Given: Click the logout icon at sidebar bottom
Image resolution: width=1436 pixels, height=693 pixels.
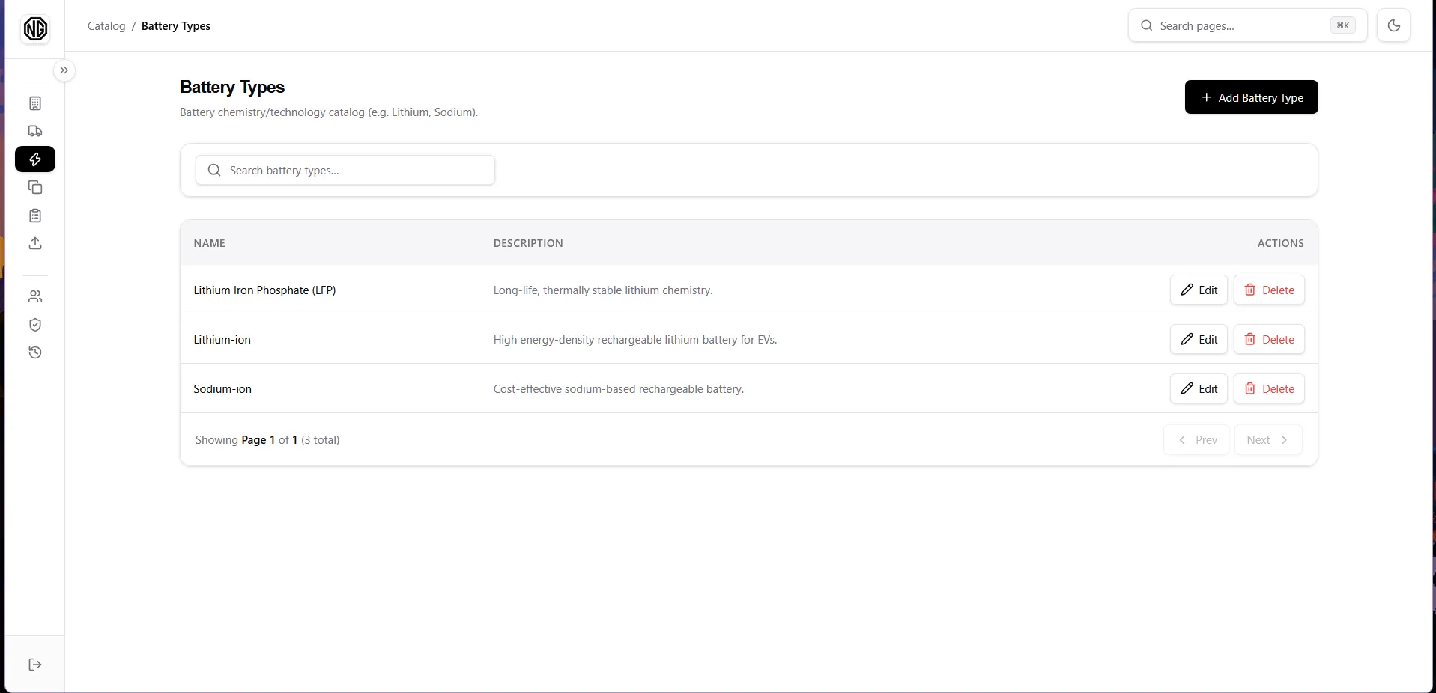Looking at the screenshot, I should coord(35,665).
